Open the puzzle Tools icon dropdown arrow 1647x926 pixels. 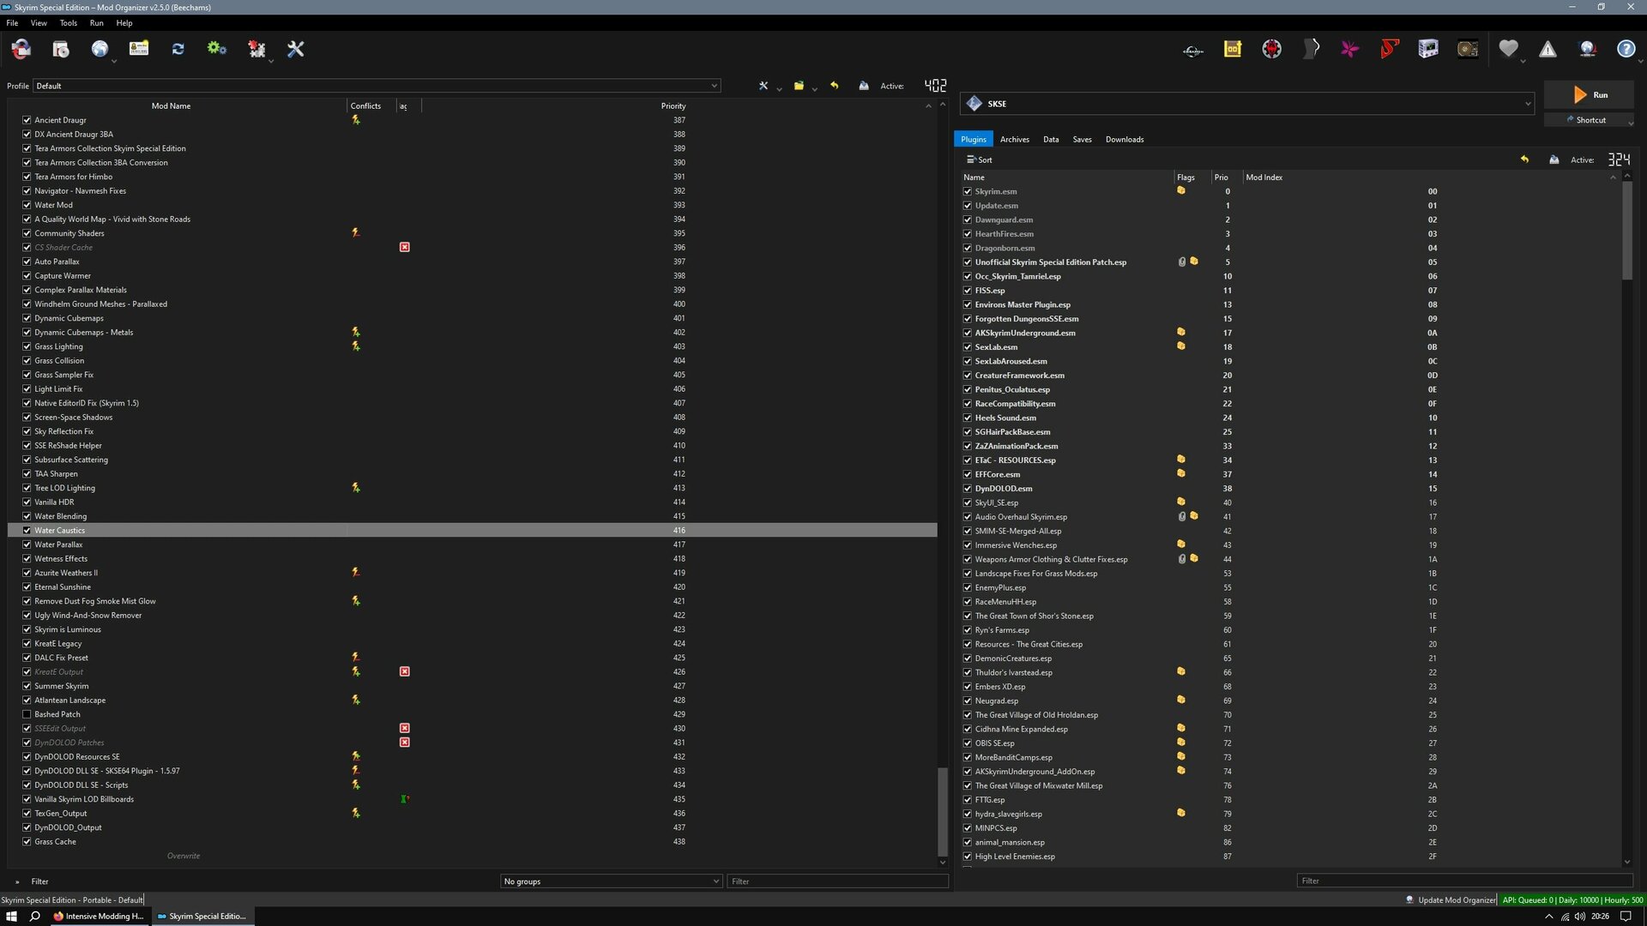[x=271, y=61]
